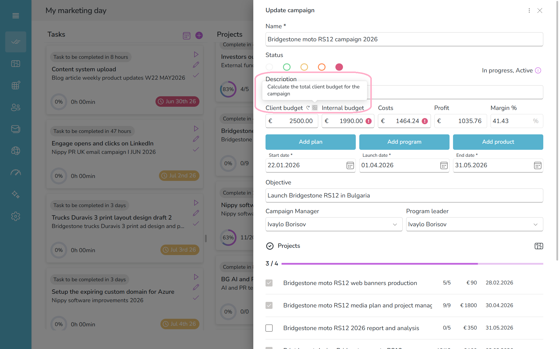The image size is (559, 349).
Task: Select the green status circle
Action: [287, 67]
